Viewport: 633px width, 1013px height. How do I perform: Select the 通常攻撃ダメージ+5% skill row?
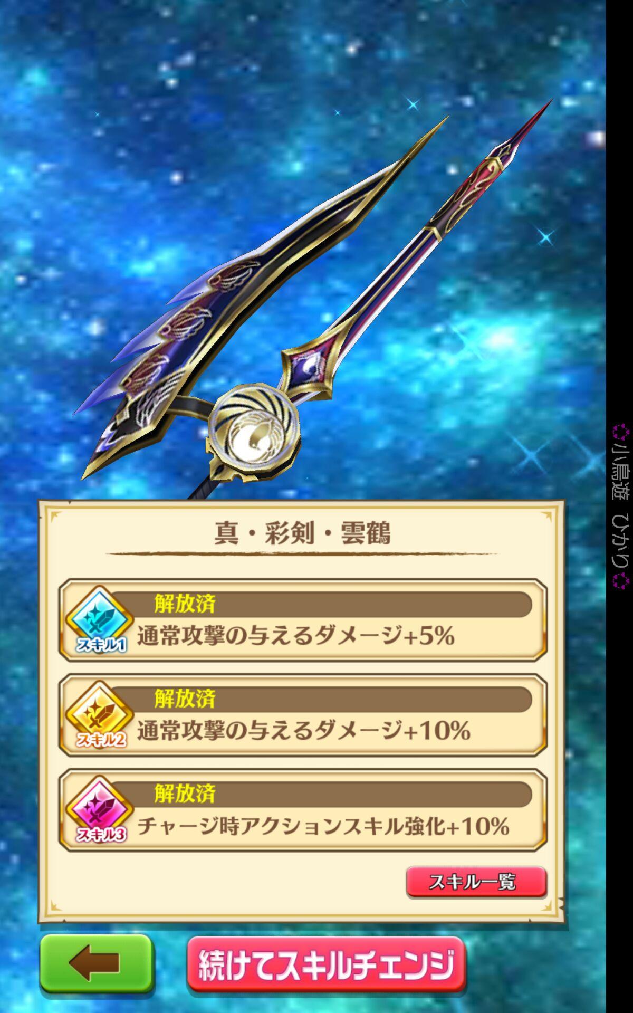click(303, 620)
